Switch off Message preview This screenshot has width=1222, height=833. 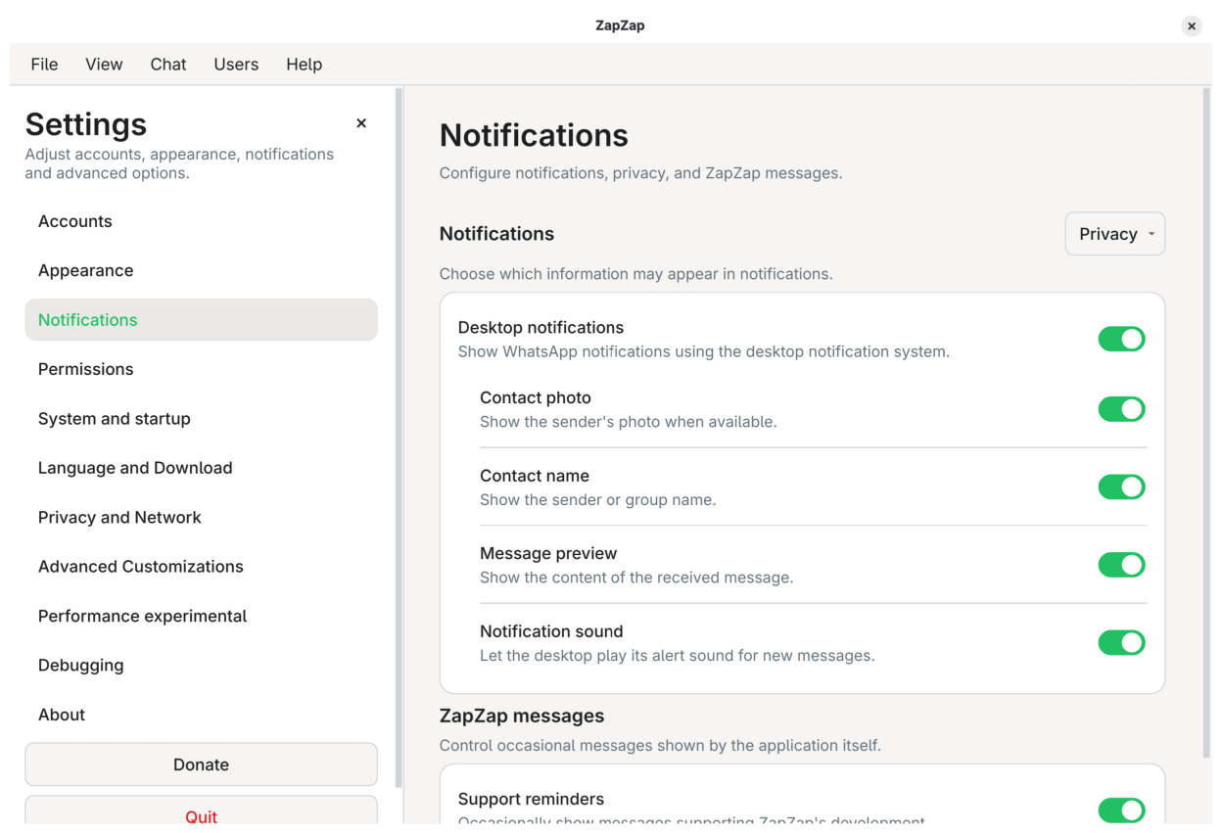click(x=1121, y=565)
